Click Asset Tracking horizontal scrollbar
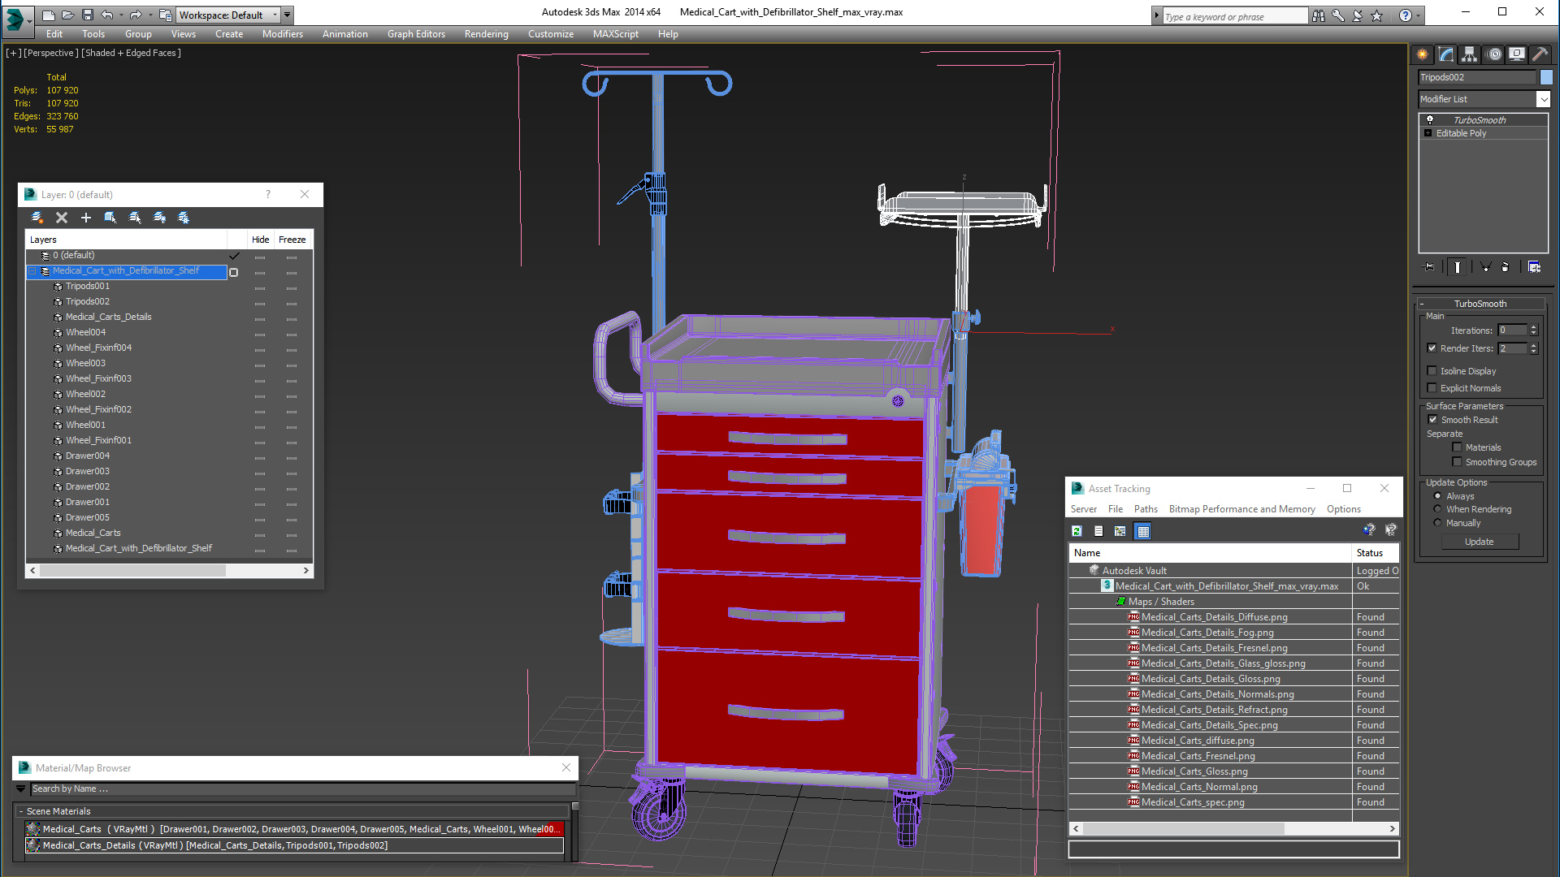Screen dimensions: 1560x877 [x=1235, y=829]
